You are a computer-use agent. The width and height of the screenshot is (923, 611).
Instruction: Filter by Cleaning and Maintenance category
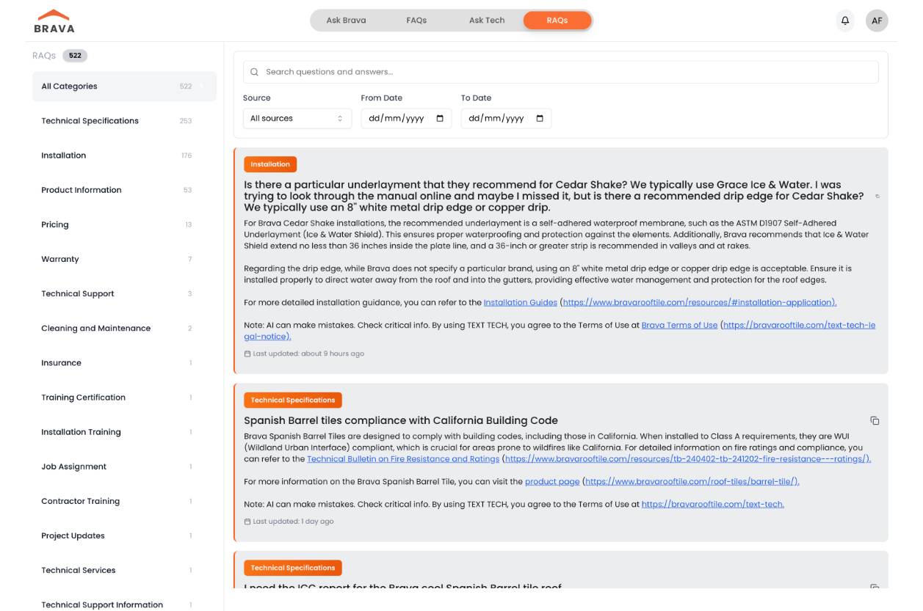pyautogui.click(x=124, y=328)
